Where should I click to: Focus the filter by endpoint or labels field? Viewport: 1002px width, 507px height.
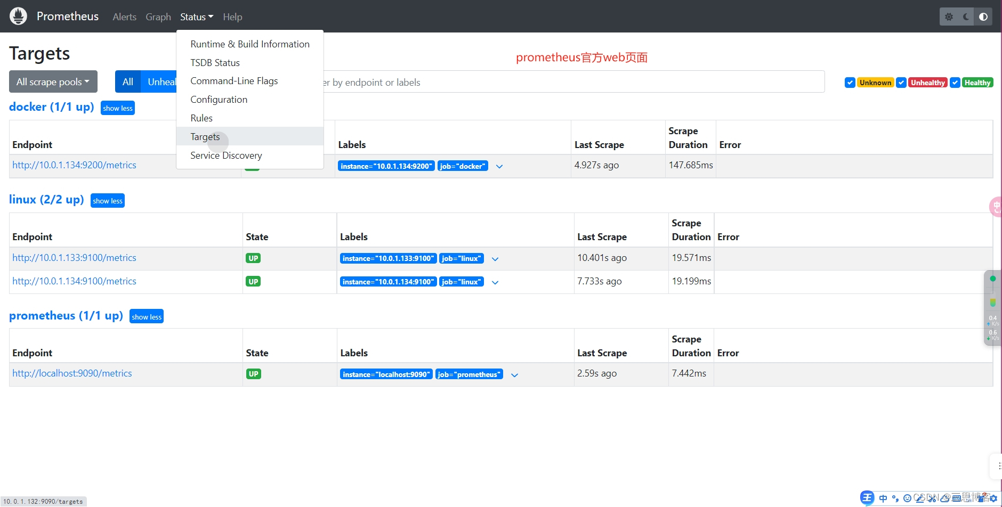coord(574,82)
